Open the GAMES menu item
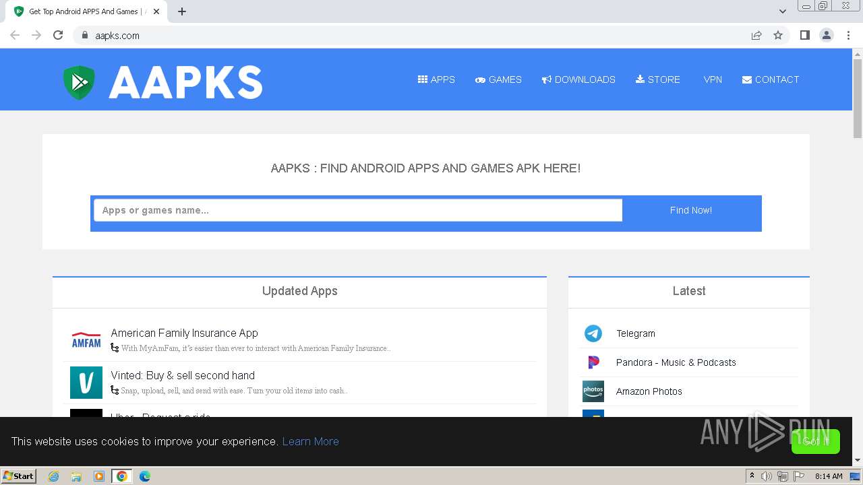863x485 pixels. 498,79
